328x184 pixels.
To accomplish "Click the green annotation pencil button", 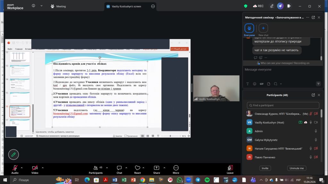I will pyautogui.click(x=13, y=154).
